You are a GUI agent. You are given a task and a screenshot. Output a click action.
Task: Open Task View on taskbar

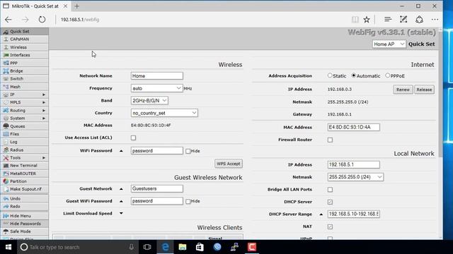click(x=147, y=247)
